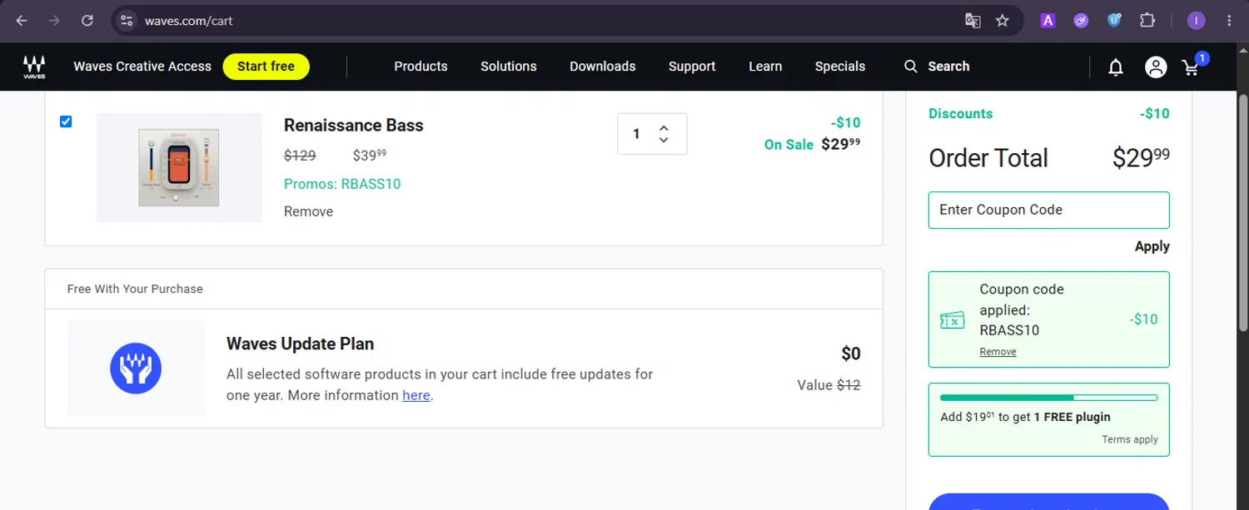1249x510 pixels.
Task: Go forward in browser history
Action: [x=54, y=21]
